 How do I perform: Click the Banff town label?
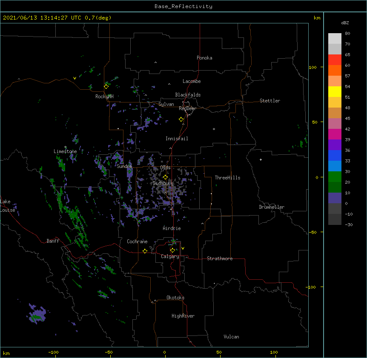click(x=53, y=241)
